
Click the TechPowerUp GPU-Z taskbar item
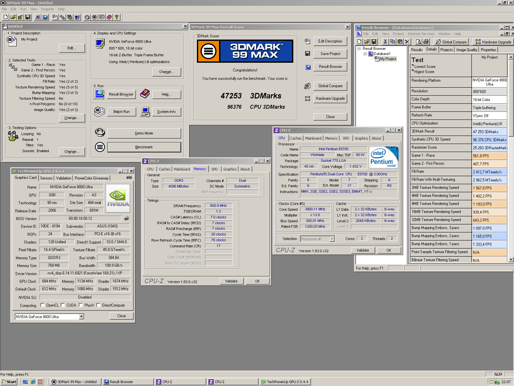tap(285, 382)
